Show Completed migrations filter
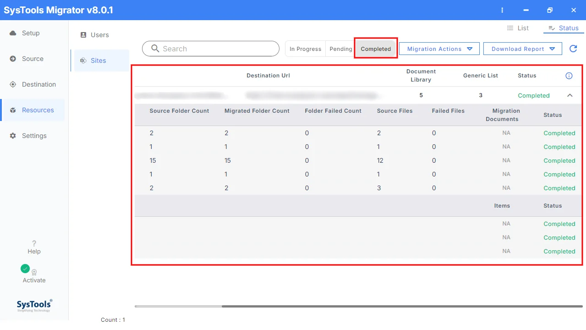This screenshot has width=586, height=330. coord(376,49)
